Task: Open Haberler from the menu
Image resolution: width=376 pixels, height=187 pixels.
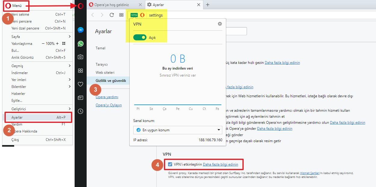Action: [38, 94]
